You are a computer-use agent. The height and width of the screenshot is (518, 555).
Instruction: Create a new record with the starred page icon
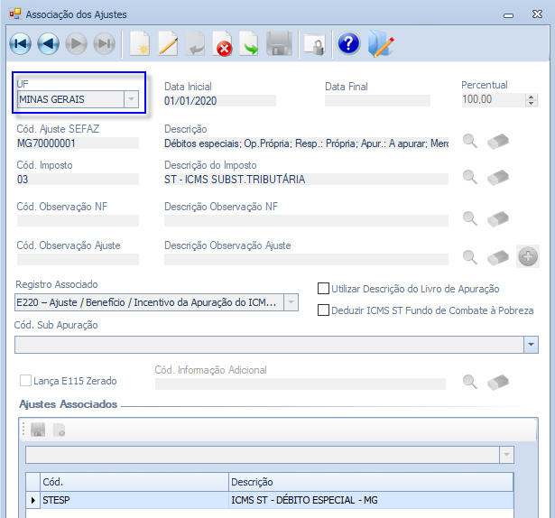140,44
